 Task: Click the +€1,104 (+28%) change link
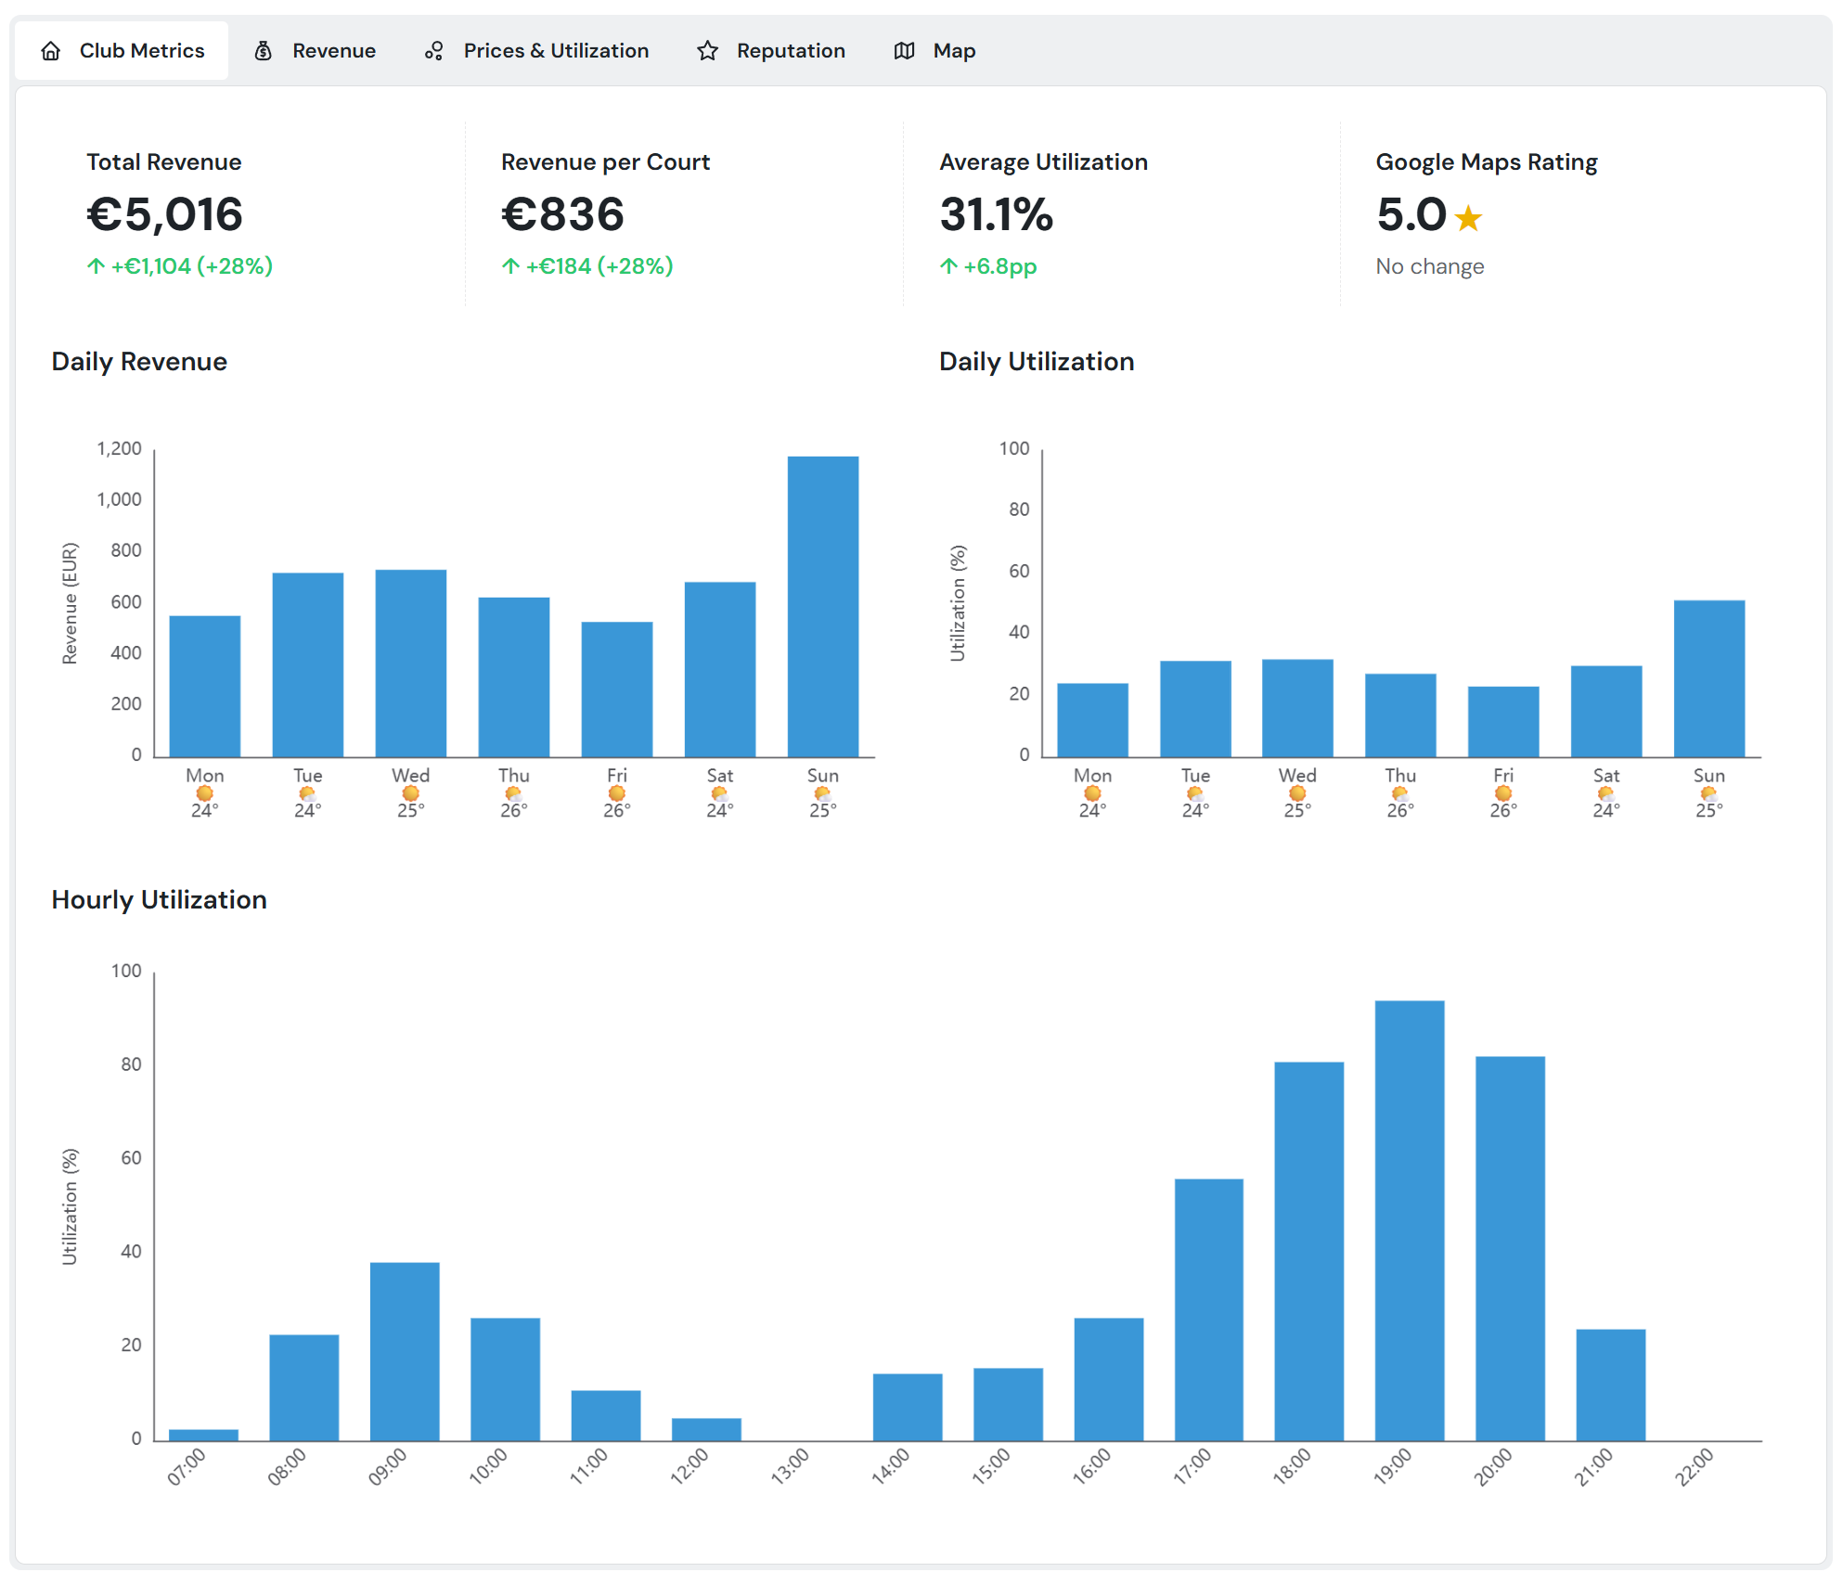point(190,266)
